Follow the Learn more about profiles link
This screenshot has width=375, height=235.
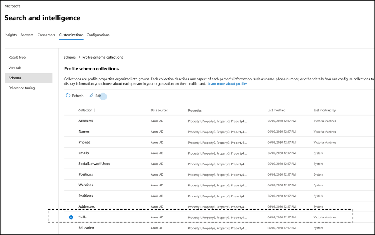pyautogui.click(x=227, y=84)
